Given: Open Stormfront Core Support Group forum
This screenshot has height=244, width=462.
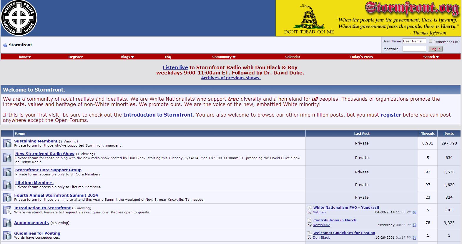Looking at the screenshot, I should tap(48, 170).
